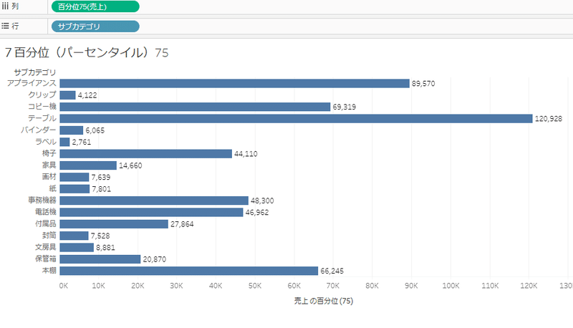Select the 電話機 bar

(151, 212)
